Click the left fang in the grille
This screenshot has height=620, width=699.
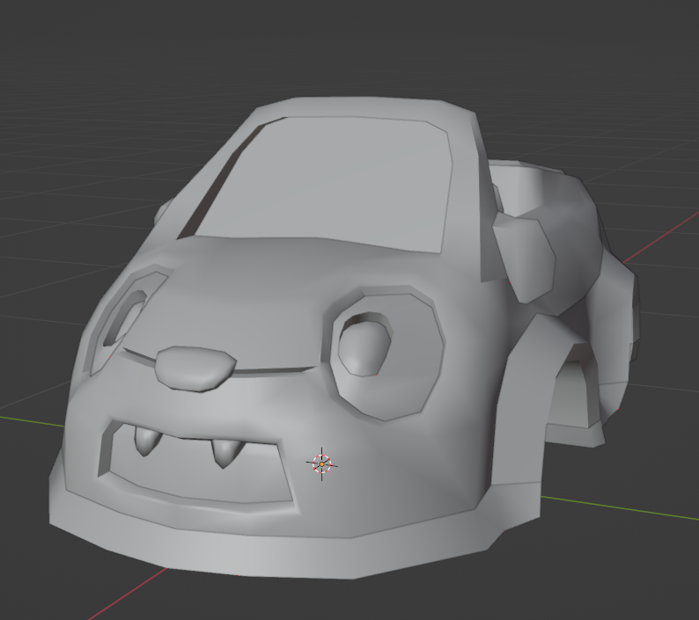point(145,440)
